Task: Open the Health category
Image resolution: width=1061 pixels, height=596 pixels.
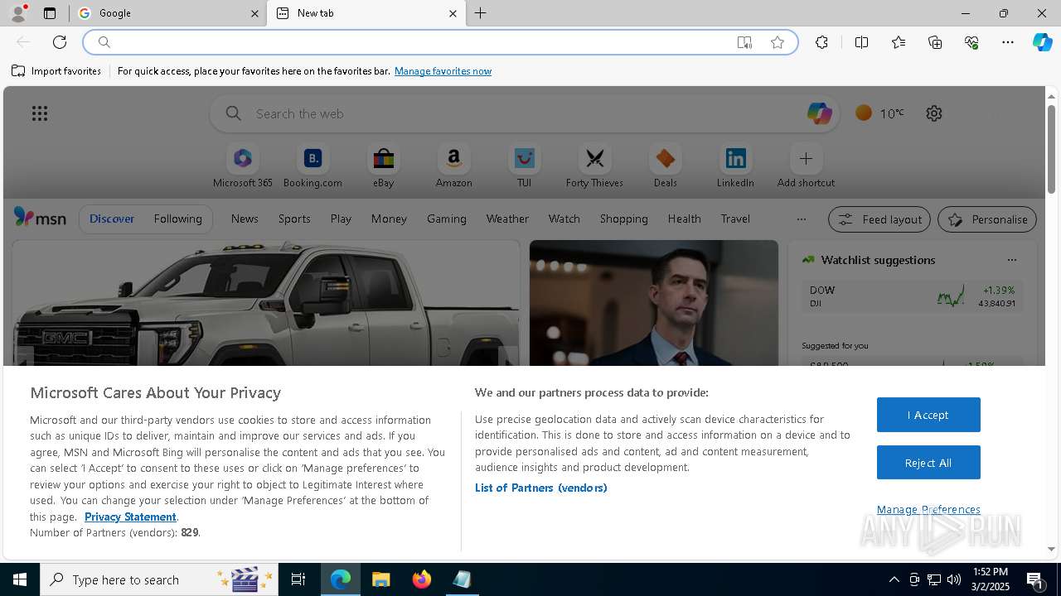Action: click(684, 219)
